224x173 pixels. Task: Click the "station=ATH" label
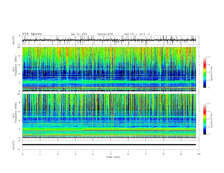pos(105,34)
